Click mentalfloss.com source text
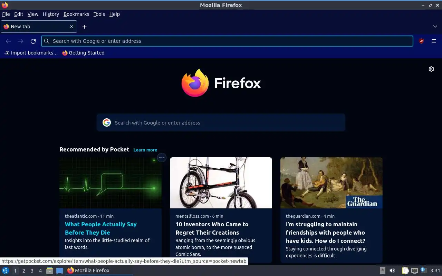 click(192, 216)
